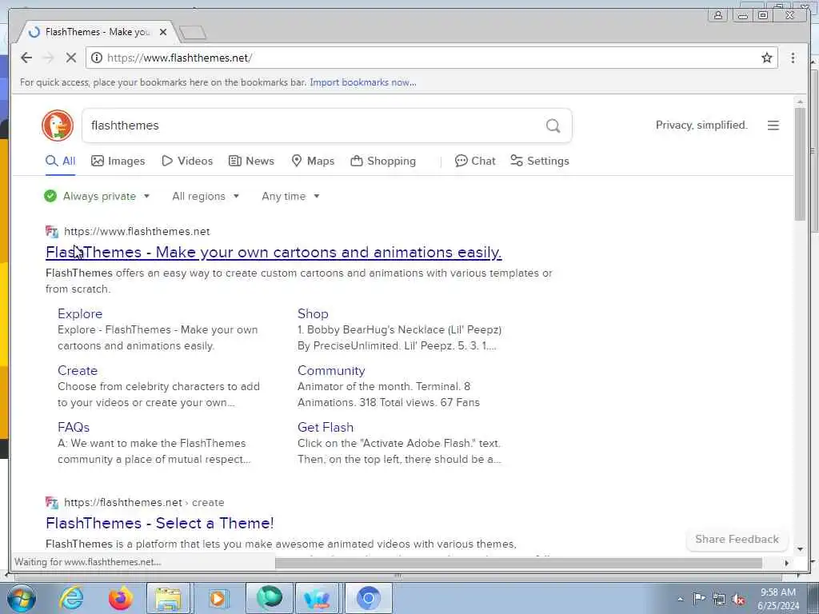Click the favicon beside flashthemes.net › create
The height and width of the screenshot is (614, 819).
coord(52,502)
